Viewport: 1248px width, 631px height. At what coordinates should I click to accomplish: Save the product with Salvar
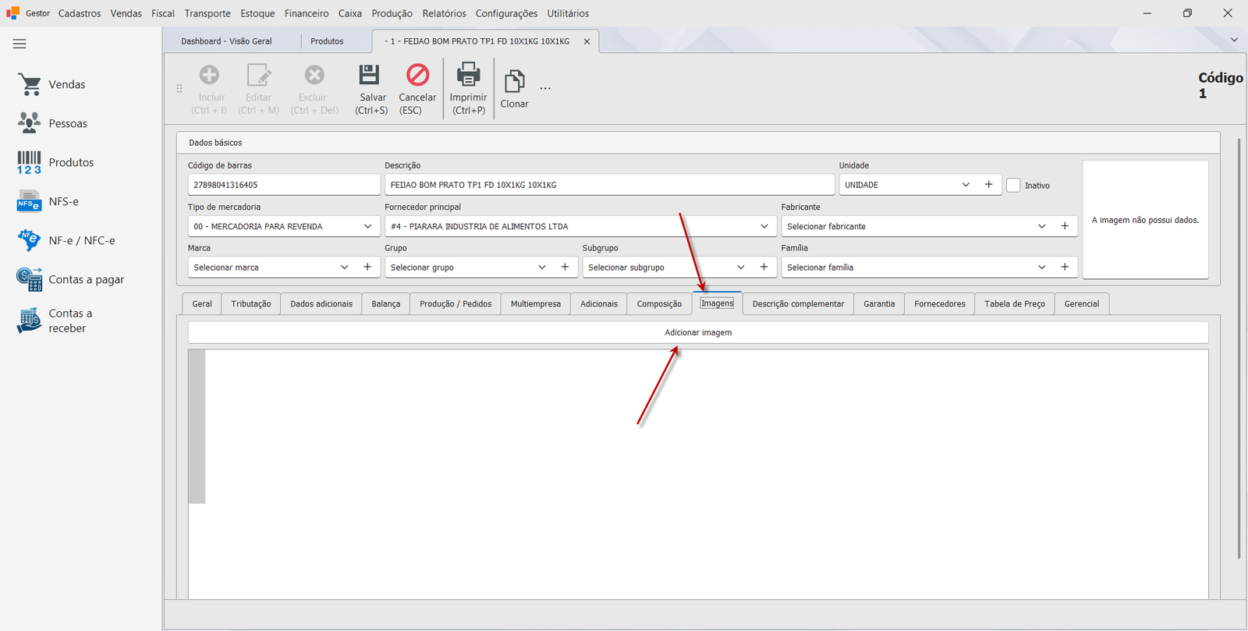tap(371, 89)
